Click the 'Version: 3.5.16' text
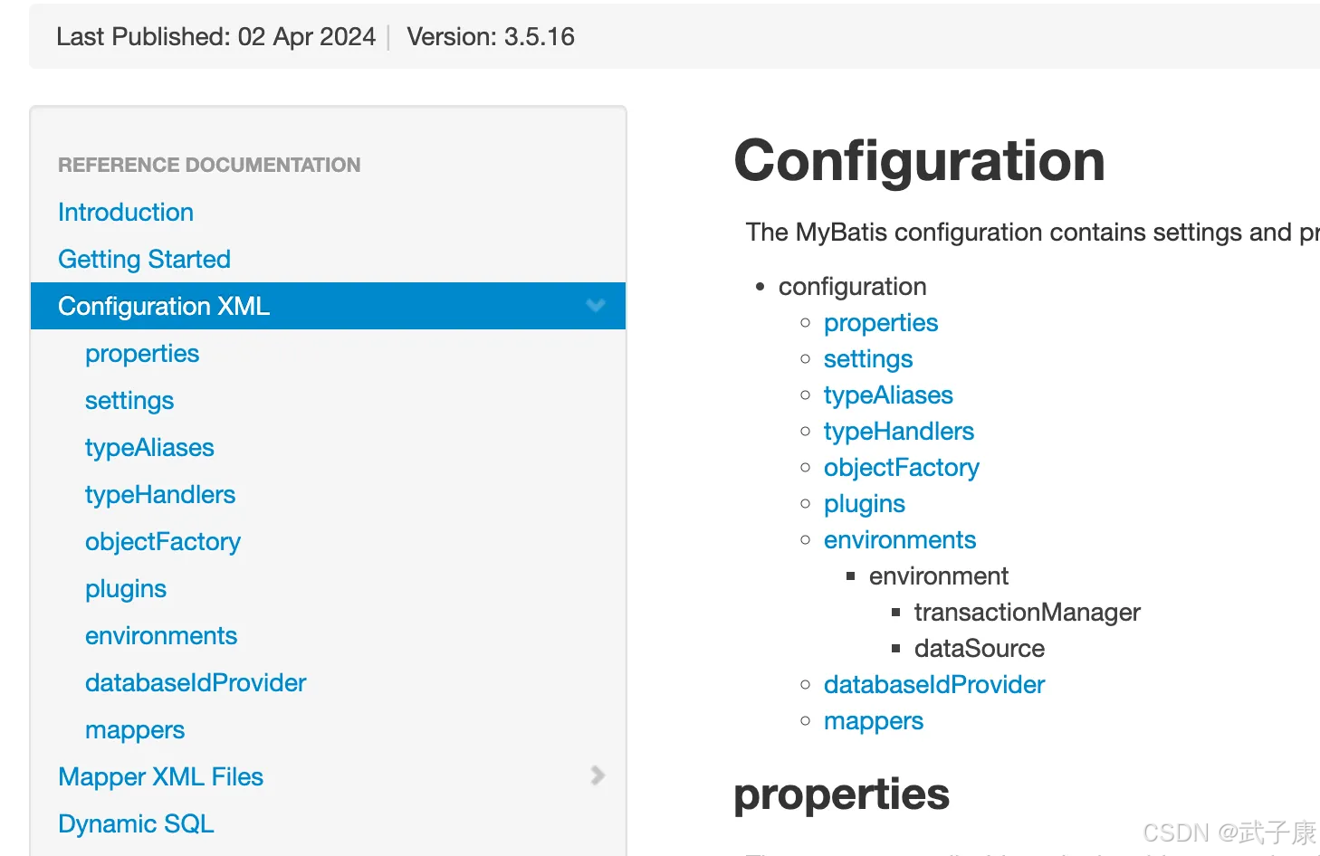1320x856 pixels. coord(491,37)
